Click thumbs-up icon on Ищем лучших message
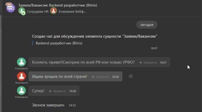This screenshot has width=202, height=112. click(93, 77)
